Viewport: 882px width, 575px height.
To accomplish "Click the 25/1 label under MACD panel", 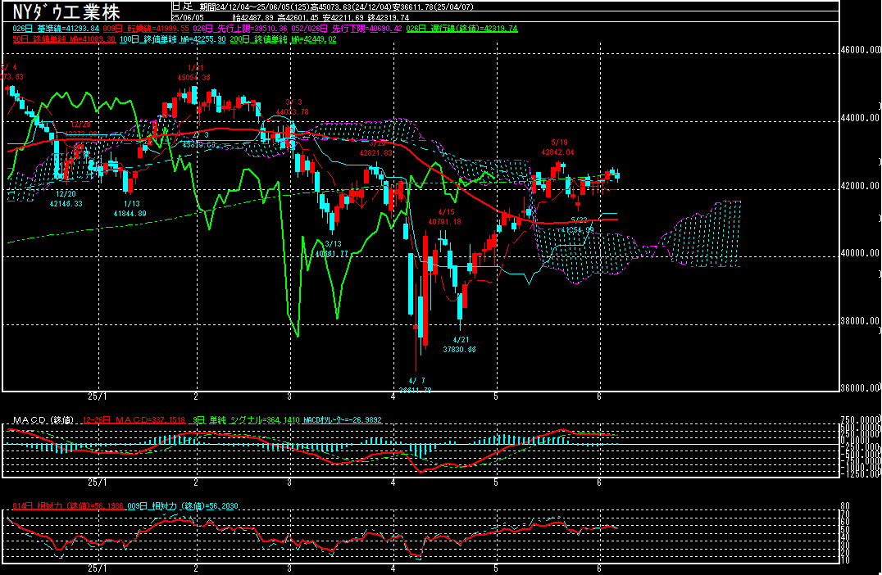I will tap(97, 482).
